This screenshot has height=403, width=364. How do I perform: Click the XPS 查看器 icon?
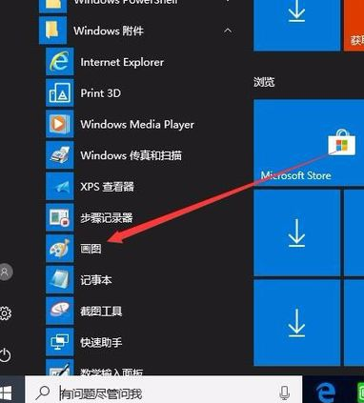click(x=60, y=186)
